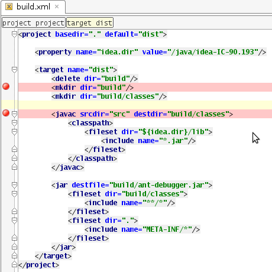Fold at the closing target tag
The image size is (272, 272).
[x=14, y=255]
